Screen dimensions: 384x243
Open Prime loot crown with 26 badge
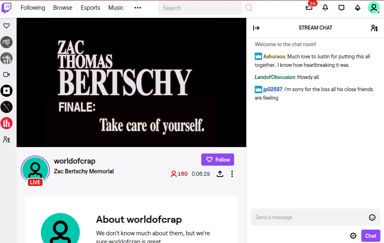coord(309,7)
